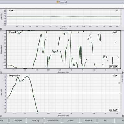
Task: Click the coherence threshold triangle marker
Action: [x=120, y=83]
